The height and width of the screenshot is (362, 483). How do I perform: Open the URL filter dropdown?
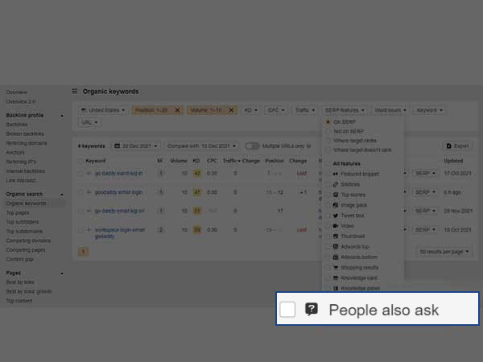click(89, 122)
